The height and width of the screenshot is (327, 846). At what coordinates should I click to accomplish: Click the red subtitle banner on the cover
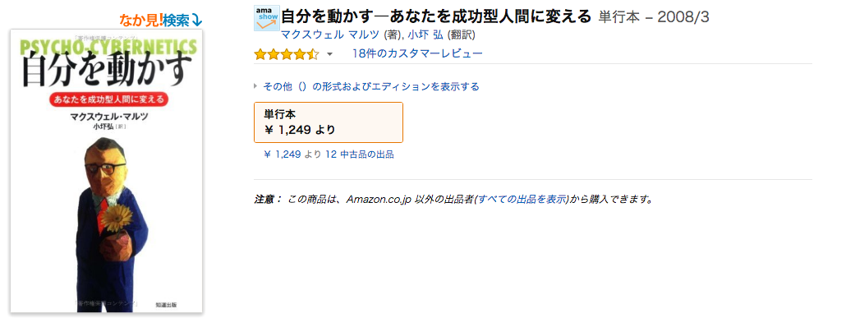(106, 99)
